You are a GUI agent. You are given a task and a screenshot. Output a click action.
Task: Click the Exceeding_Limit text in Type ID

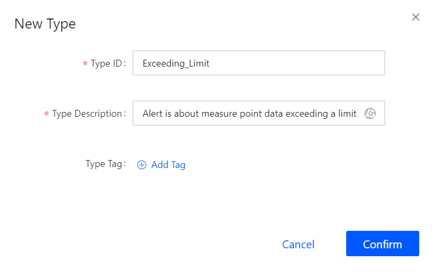[176, 63]
